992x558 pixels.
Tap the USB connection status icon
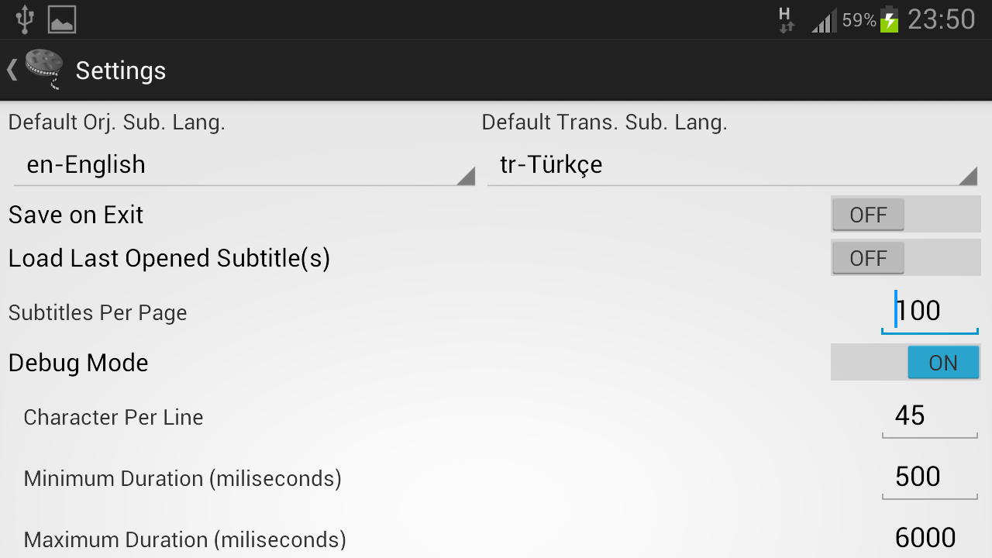[x=25, y=19]
